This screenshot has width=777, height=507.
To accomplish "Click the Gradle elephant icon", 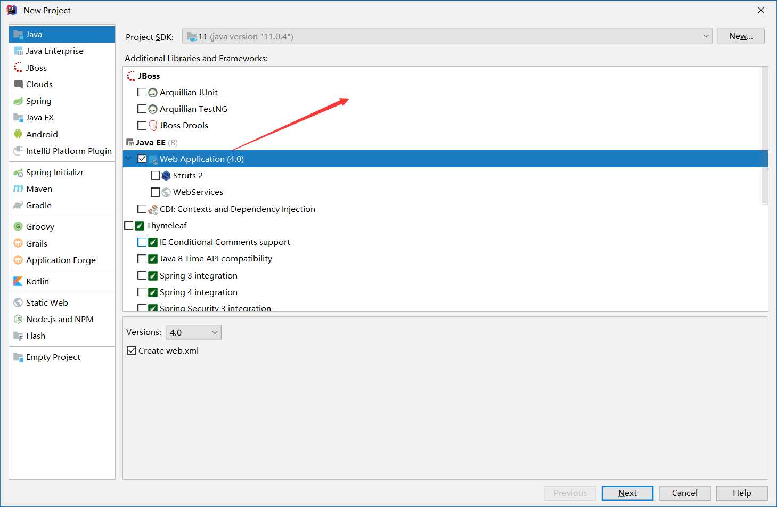I will coord(18,206).
